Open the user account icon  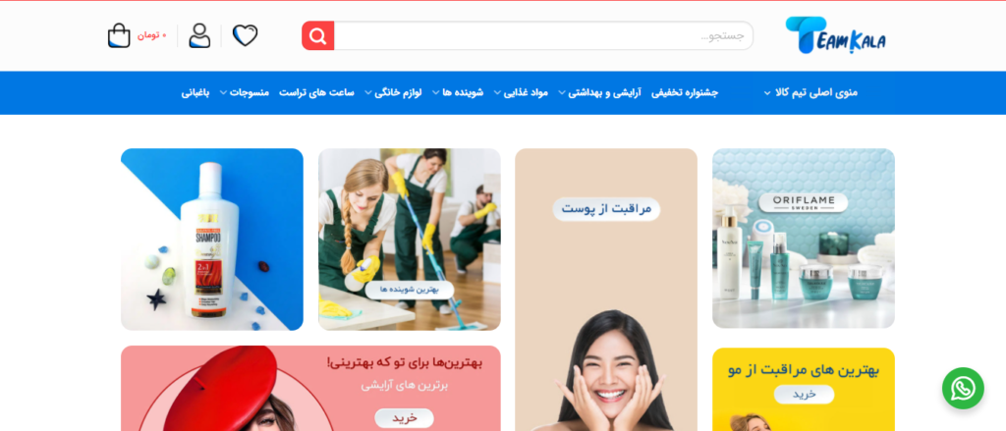(199, 35)
